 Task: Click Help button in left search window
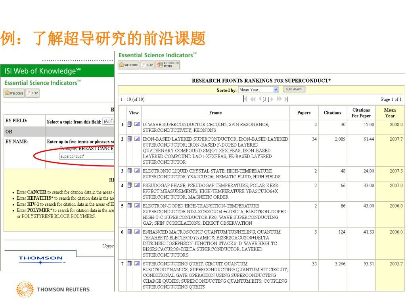(33, 93)
